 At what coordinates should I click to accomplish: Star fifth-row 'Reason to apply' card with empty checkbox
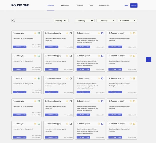pyautogui.click(x=67, y=124)
